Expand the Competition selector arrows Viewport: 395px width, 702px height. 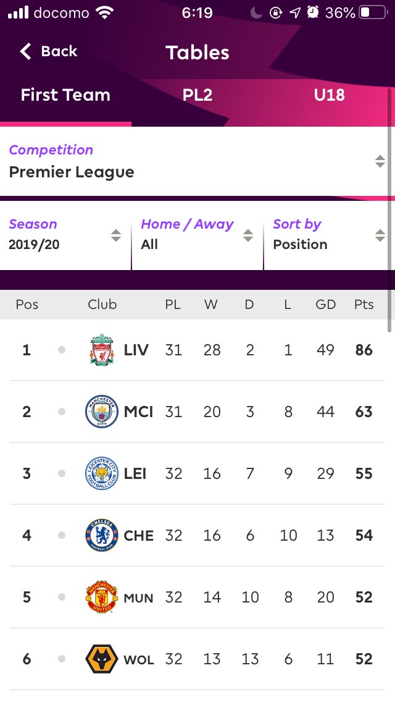point(380,161)
